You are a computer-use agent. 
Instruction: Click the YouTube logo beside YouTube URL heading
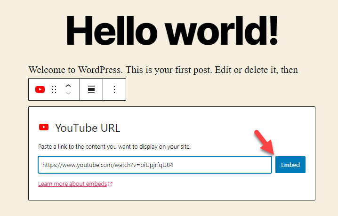pyautogui.click(x=44, y=127)
